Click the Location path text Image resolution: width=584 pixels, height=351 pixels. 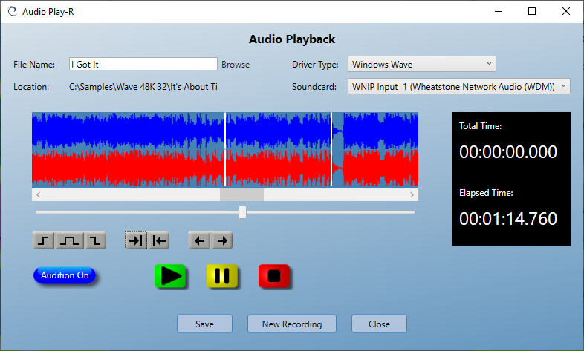(143, 87)
